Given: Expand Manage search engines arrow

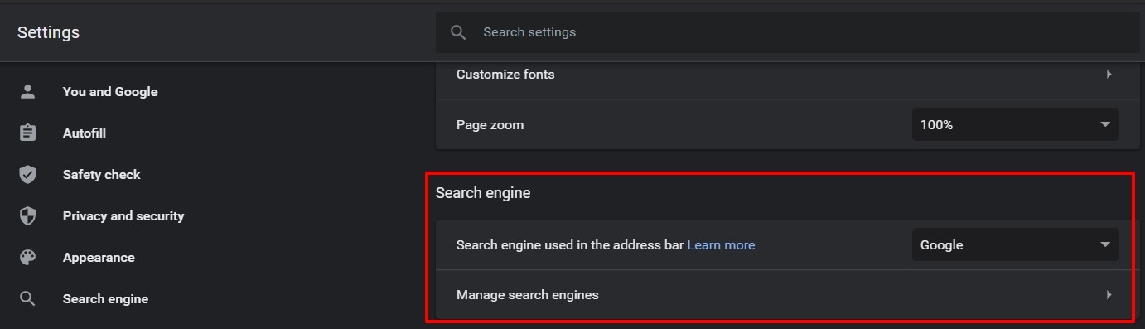Looking at the screenshot, I should (1109, 294).
